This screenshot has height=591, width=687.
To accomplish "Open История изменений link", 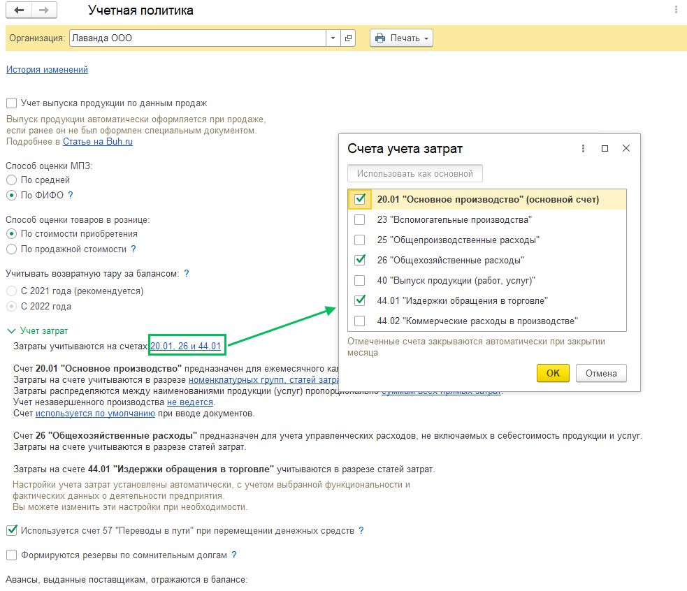I will click(47, 69).
